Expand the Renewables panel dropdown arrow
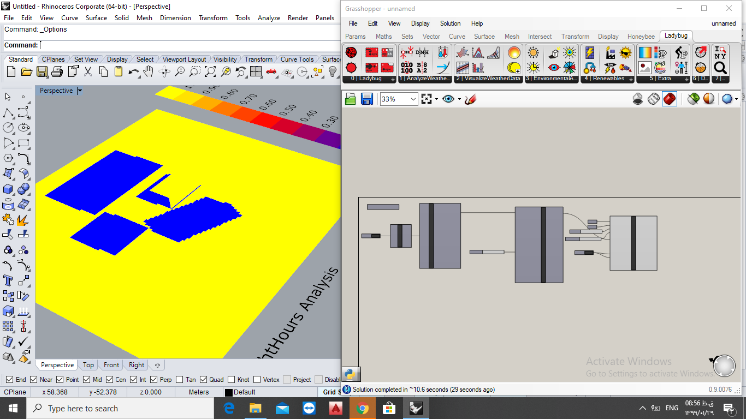The width and height of the screenshot is (746, 419). click(x=631, y=80)
